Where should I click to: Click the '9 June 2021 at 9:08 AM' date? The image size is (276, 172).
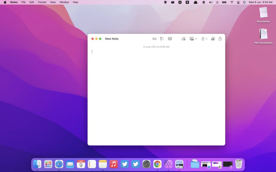point(156,47)
